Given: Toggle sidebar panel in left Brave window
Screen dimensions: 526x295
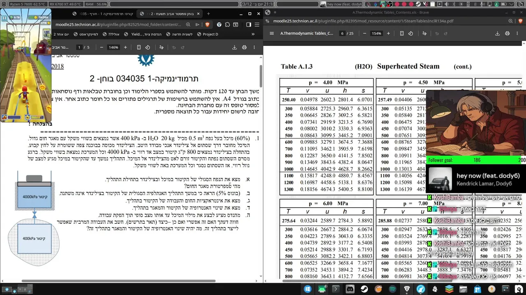Looking at the screenshot, I should pos(249,25).
